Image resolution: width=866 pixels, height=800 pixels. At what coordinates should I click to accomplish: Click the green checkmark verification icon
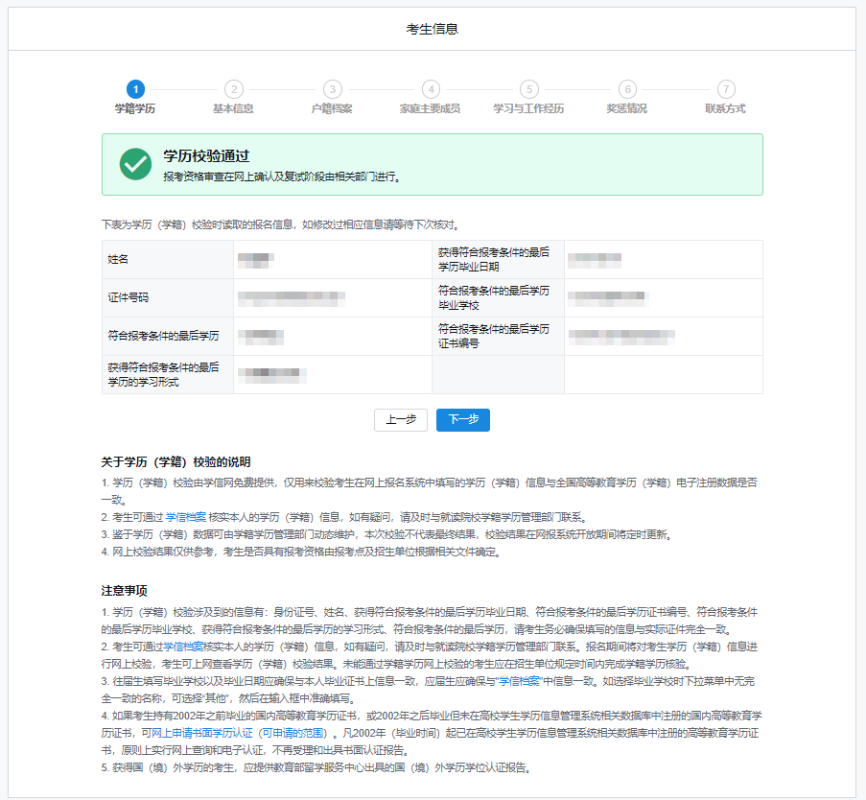coord(135,164)
